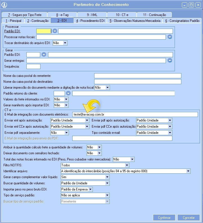
Task: Switch to the 1 - Principal tab
Action: (13, 21)
